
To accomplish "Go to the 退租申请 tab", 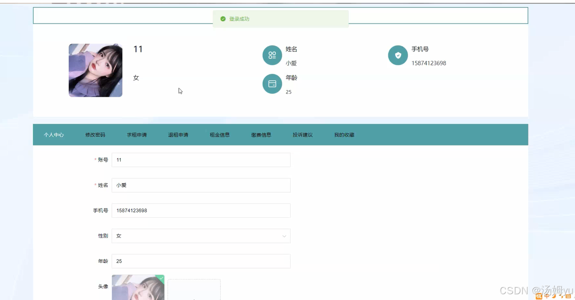I will coord(178,135).
